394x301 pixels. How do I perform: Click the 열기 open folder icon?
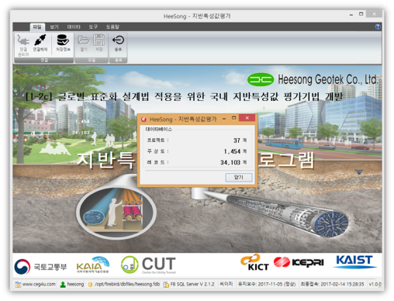pyautogui.click(x=84, y=40)
